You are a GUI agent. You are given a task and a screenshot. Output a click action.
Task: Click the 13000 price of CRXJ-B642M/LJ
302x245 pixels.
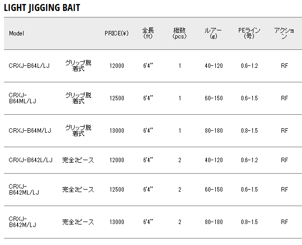[x=117, y=222]
